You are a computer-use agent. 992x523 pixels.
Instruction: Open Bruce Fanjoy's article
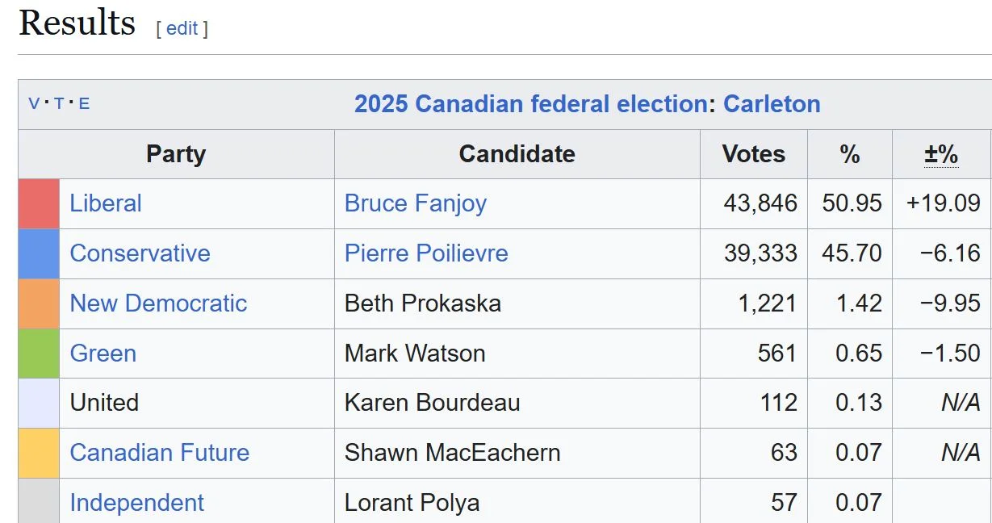(x=416, y=203)
